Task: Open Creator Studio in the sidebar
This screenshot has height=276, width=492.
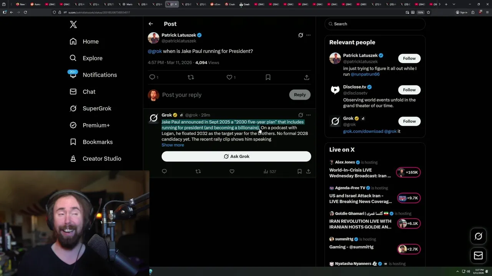Action: pyautogui.click(x=95, y=159)
